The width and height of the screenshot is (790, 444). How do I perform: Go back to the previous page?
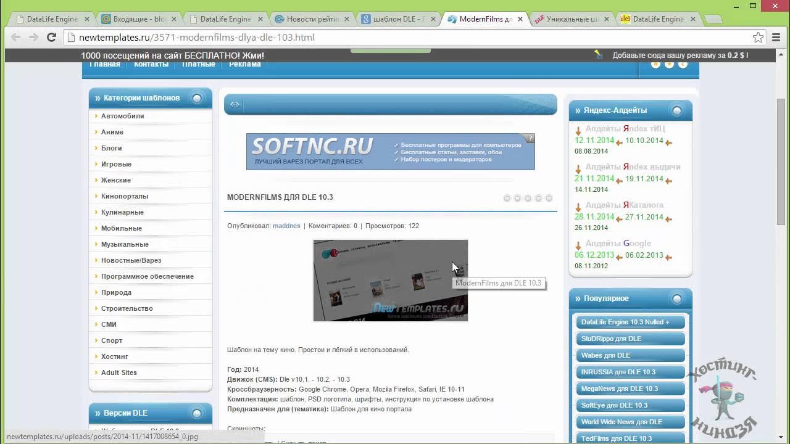tap(15, 37)
